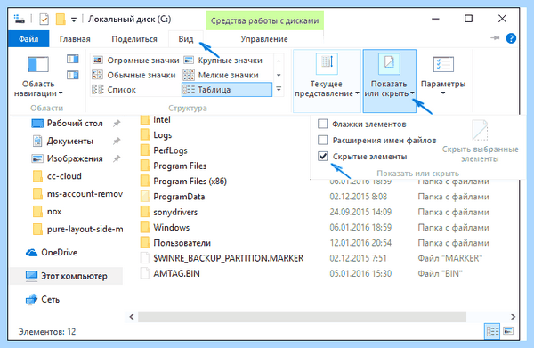Select the PerfLogs folder
Viewport: 534px width, 348px height.
pyautogui.click(x=164, y=150)
